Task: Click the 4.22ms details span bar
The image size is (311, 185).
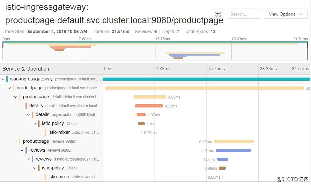Action: pyautogui.click(x=149, y=106)
